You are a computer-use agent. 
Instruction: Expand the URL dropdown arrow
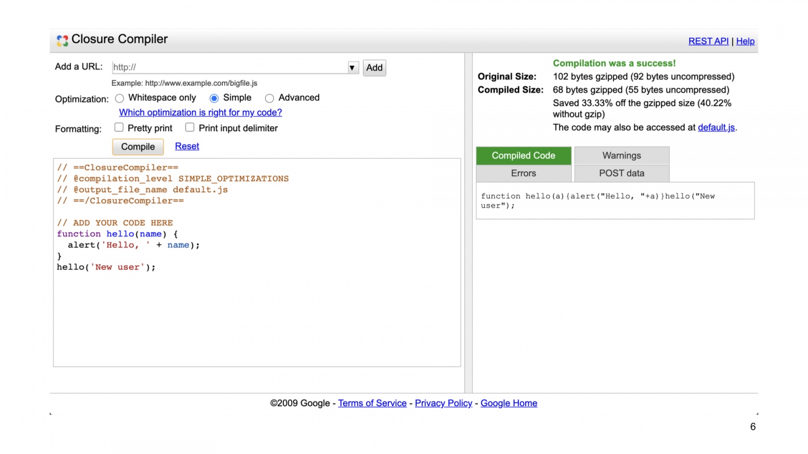coord(352,68)
